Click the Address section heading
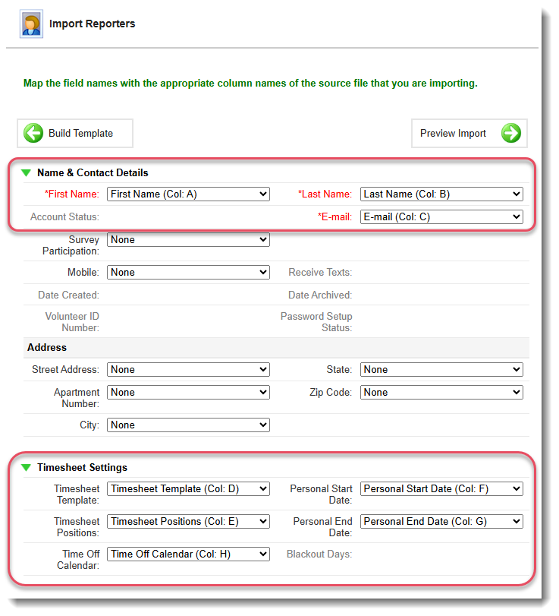 (47, 348)
